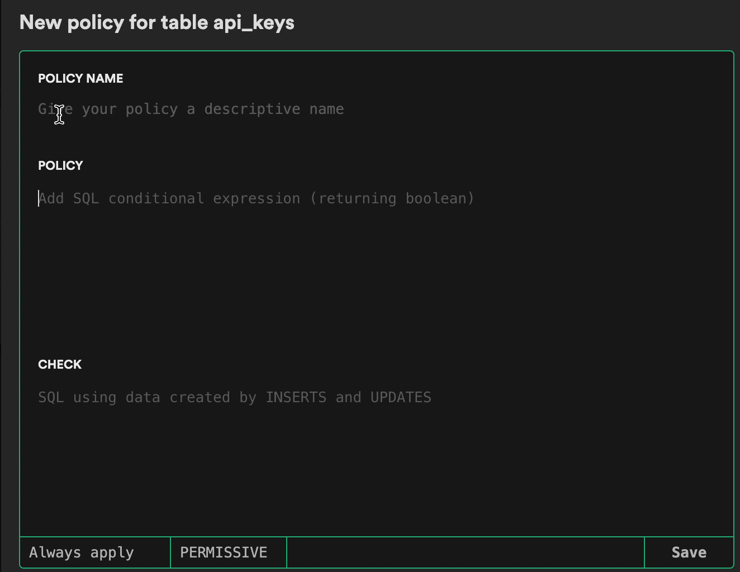
Task: Click the green dialog border frame
Action: click(377, 51)
